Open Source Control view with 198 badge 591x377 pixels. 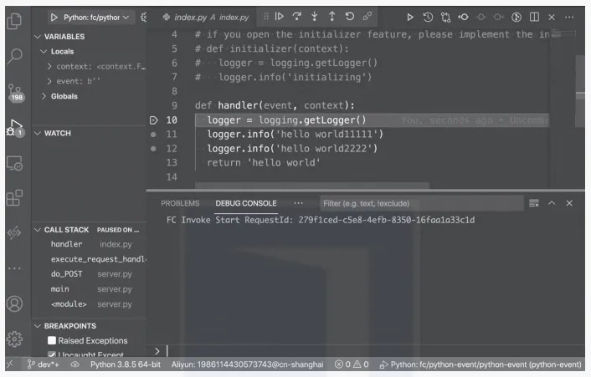15,93
